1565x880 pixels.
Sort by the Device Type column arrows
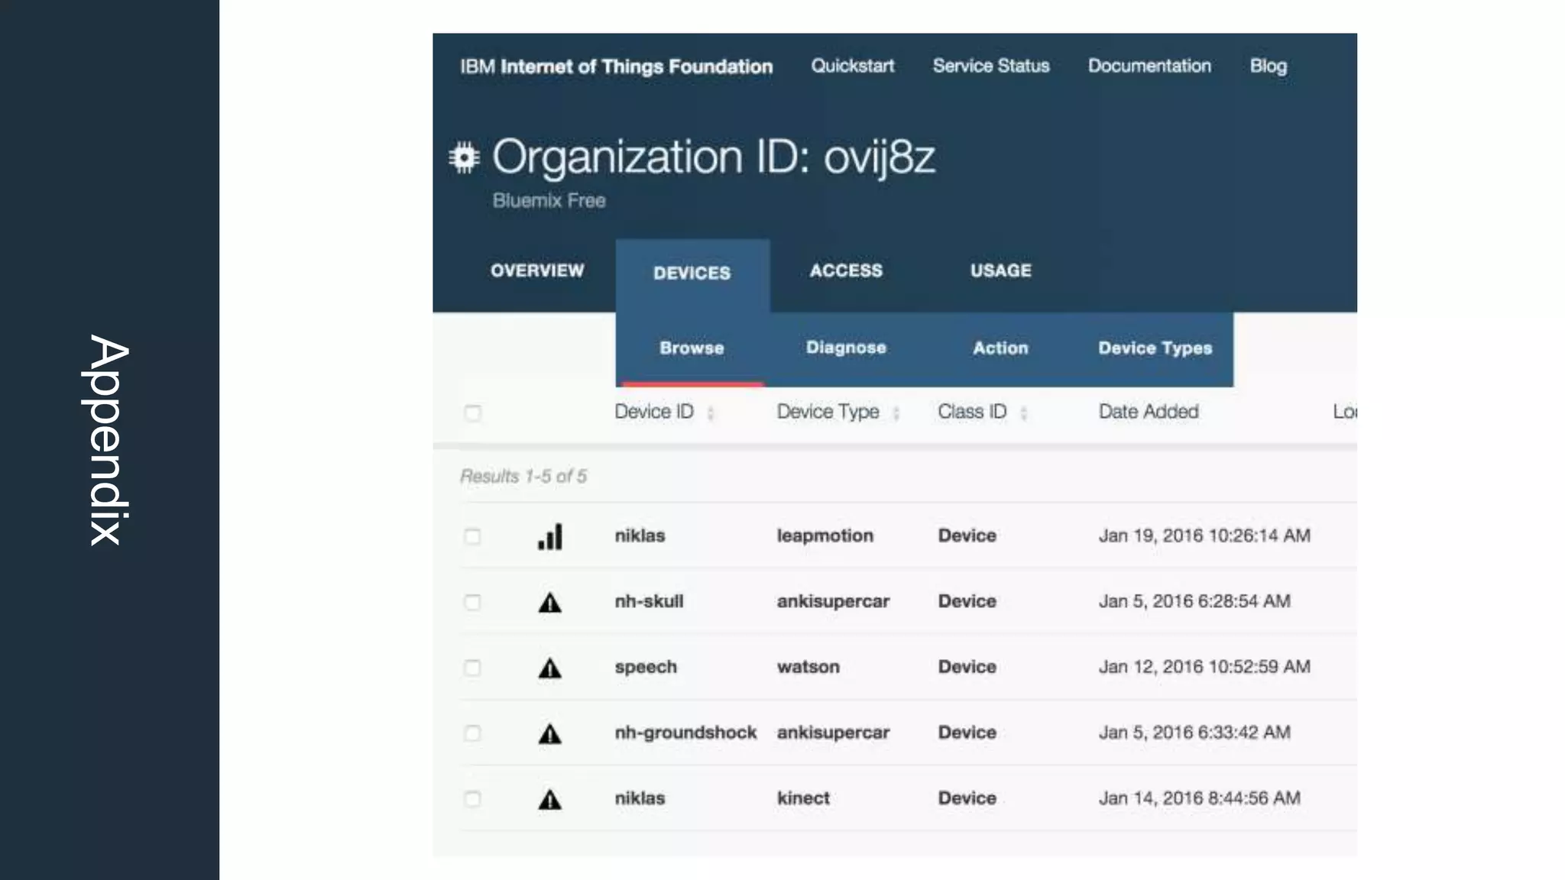click(x=896, y=413)
